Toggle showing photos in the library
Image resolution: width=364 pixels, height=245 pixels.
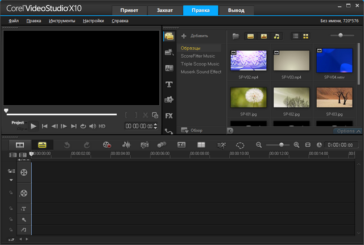pos(264,36)
